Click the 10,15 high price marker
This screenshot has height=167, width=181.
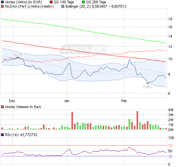click(x=18, y=55)
